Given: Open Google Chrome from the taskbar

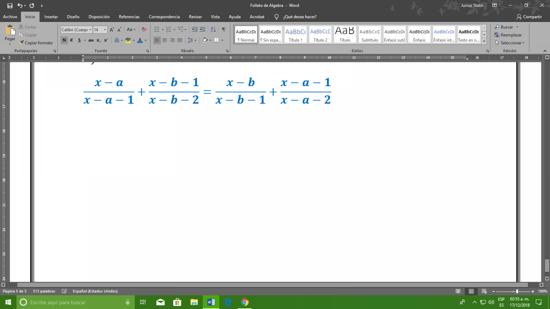Looking at the screenshot, I should 245,302.
